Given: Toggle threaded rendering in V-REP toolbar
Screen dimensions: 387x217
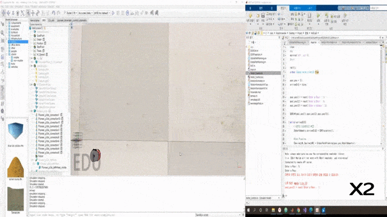Looking at the screenshot, I should [x=142, y=13].
